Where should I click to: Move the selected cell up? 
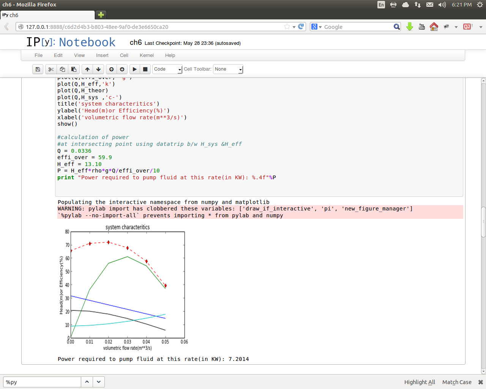(x=87, y=69)
